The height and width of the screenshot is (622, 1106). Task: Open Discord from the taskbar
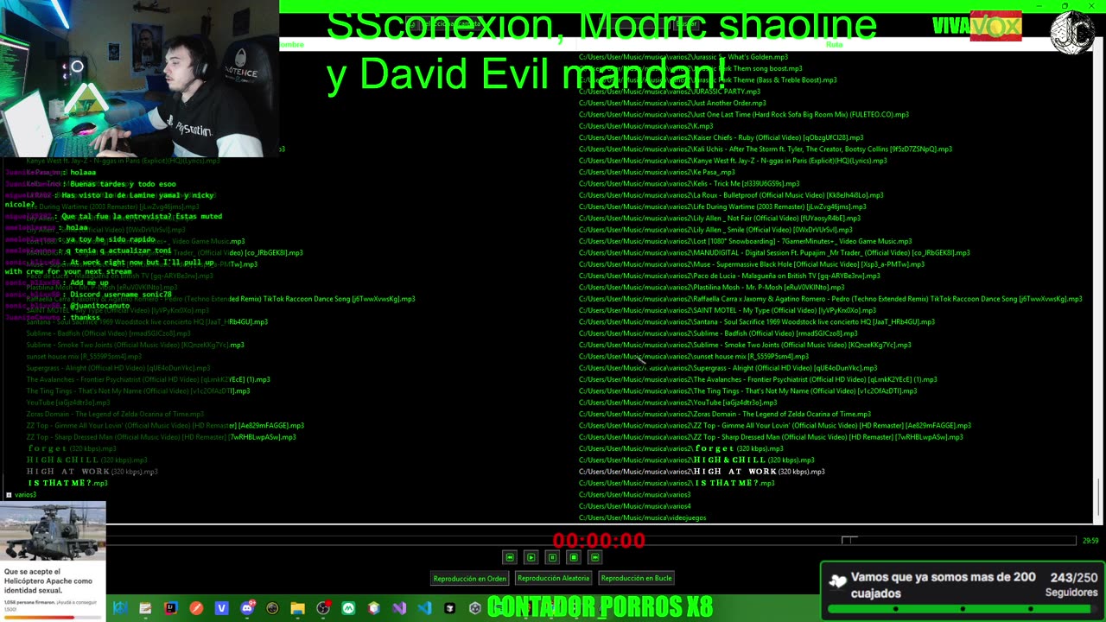[x=247, y=608]
